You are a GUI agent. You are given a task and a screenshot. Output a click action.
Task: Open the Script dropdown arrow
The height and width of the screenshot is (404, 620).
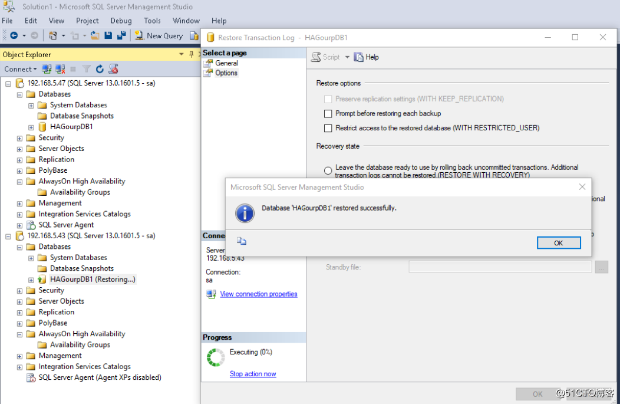pyautogui.click(x=347, y=57)
